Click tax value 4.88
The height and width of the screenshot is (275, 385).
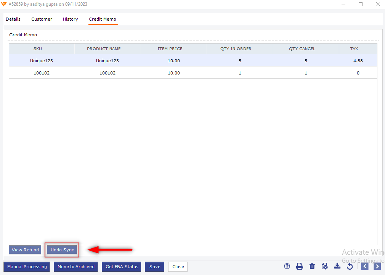[x=358, y=61]
